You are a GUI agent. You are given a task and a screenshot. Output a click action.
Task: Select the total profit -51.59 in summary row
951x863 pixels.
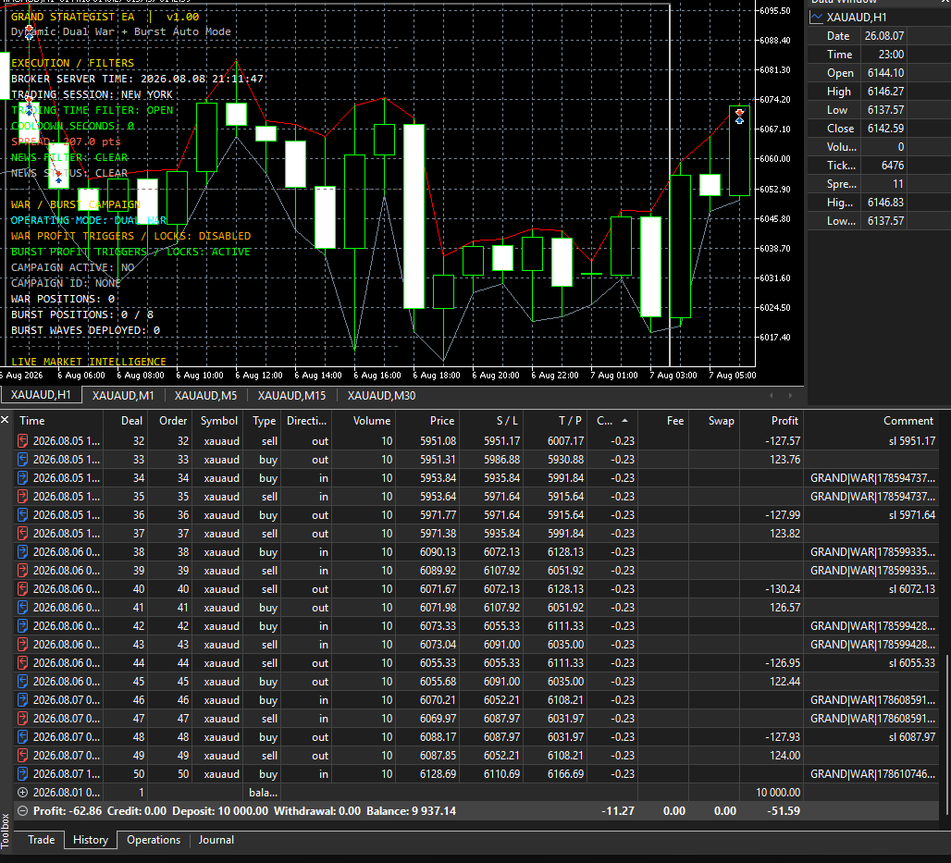pos(784,811)
